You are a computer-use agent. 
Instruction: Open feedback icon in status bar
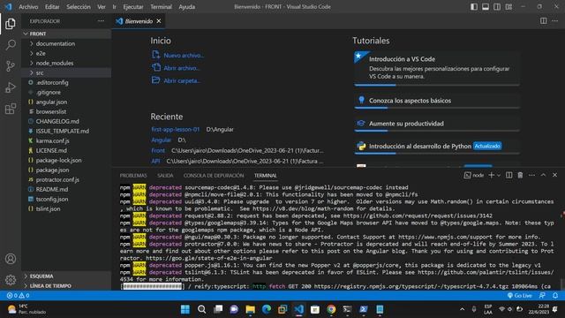[542, 295]
